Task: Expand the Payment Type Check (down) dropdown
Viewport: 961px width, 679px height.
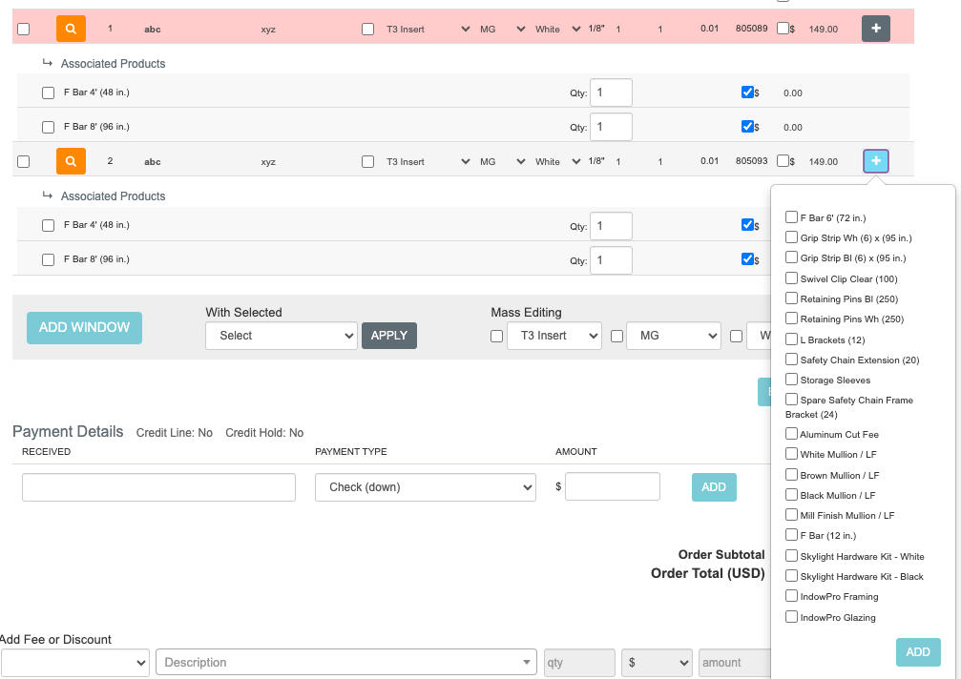Action: point(425,486)
